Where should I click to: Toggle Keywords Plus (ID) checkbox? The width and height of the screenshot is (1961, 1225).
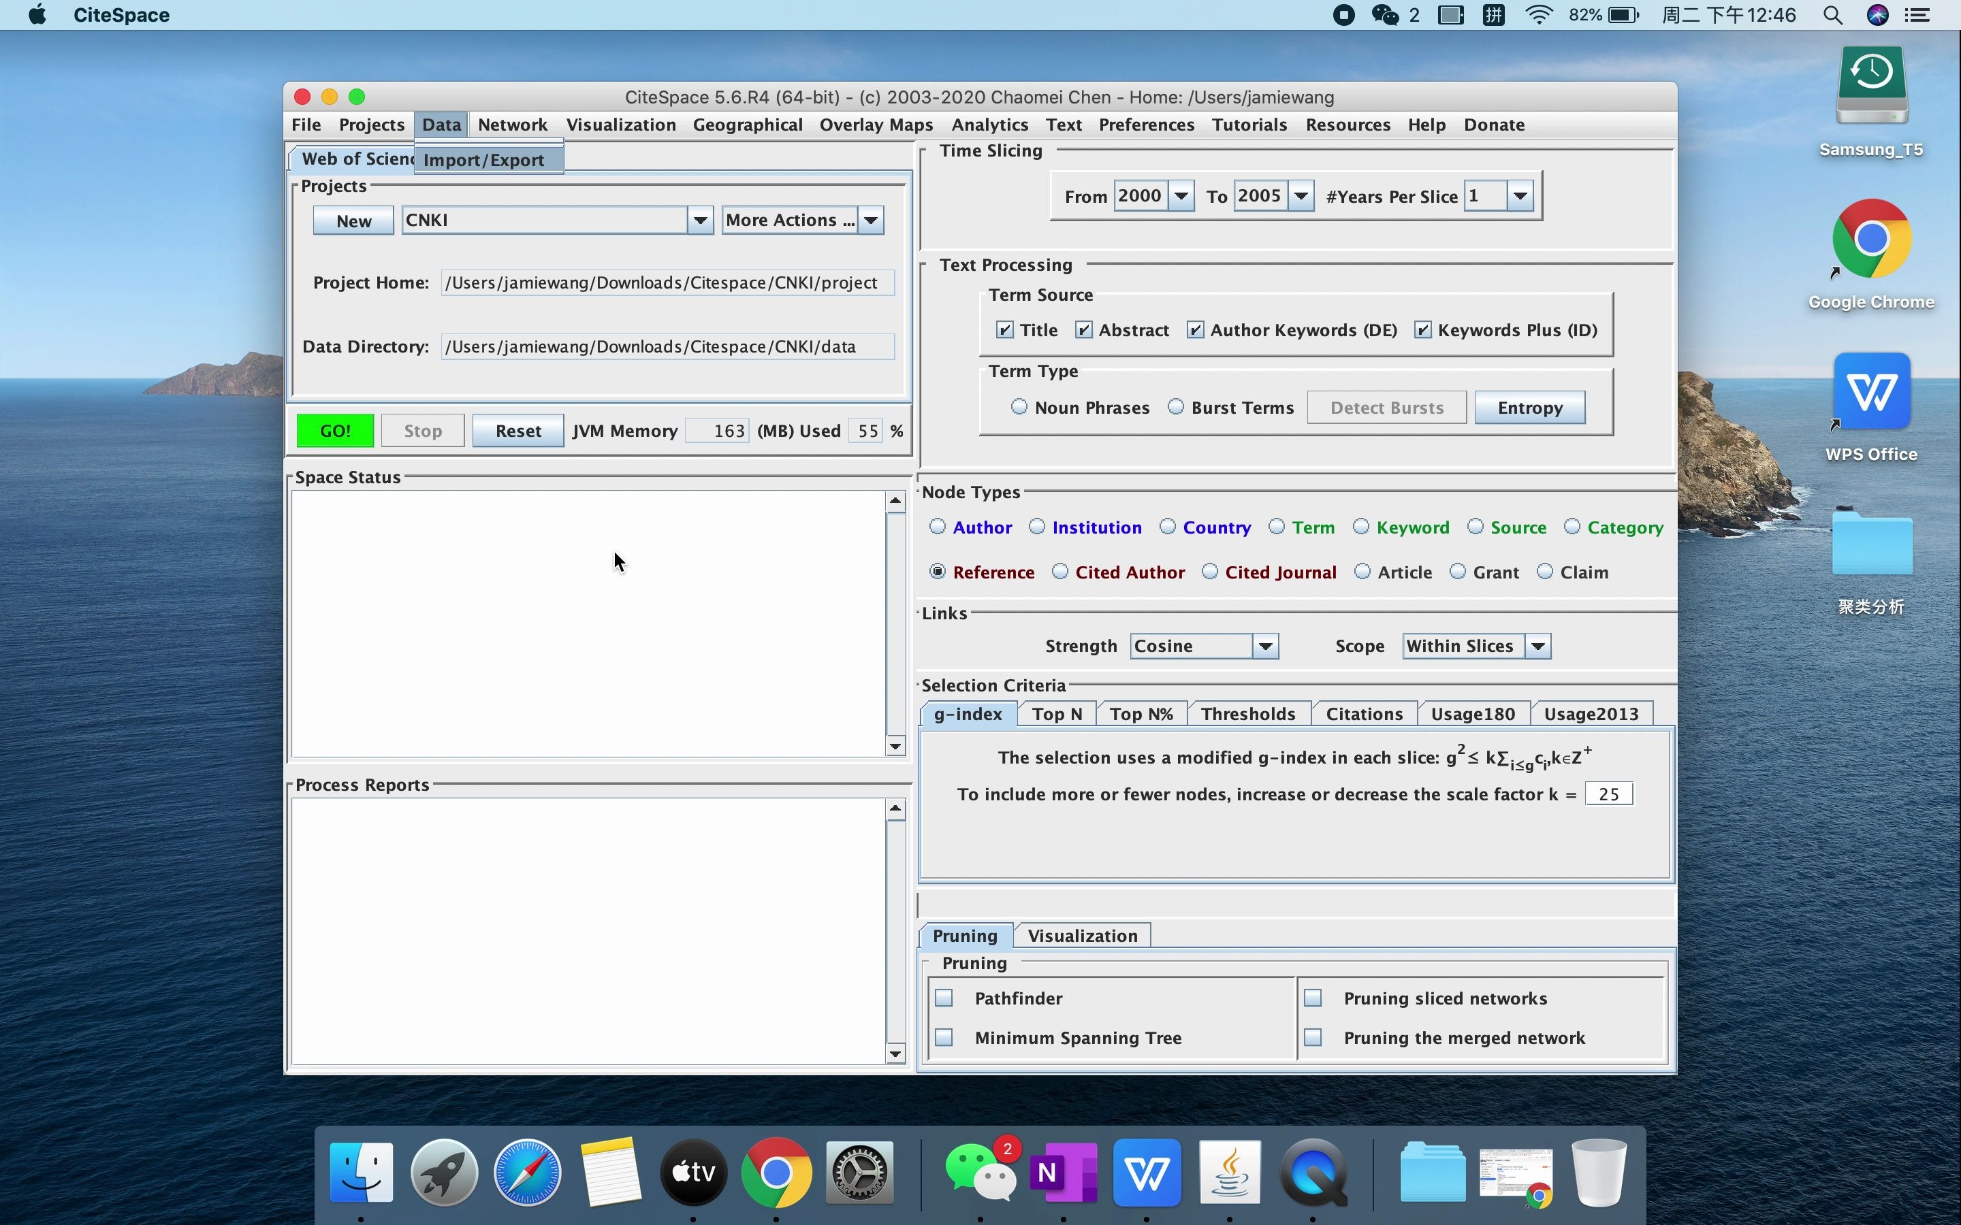coord(1423,330)
